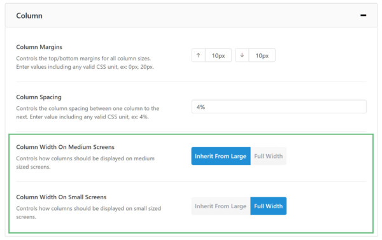Viewport: 382px width, 240px height.
Task: Select Full Width for medium screens
Action: [268, 156]
